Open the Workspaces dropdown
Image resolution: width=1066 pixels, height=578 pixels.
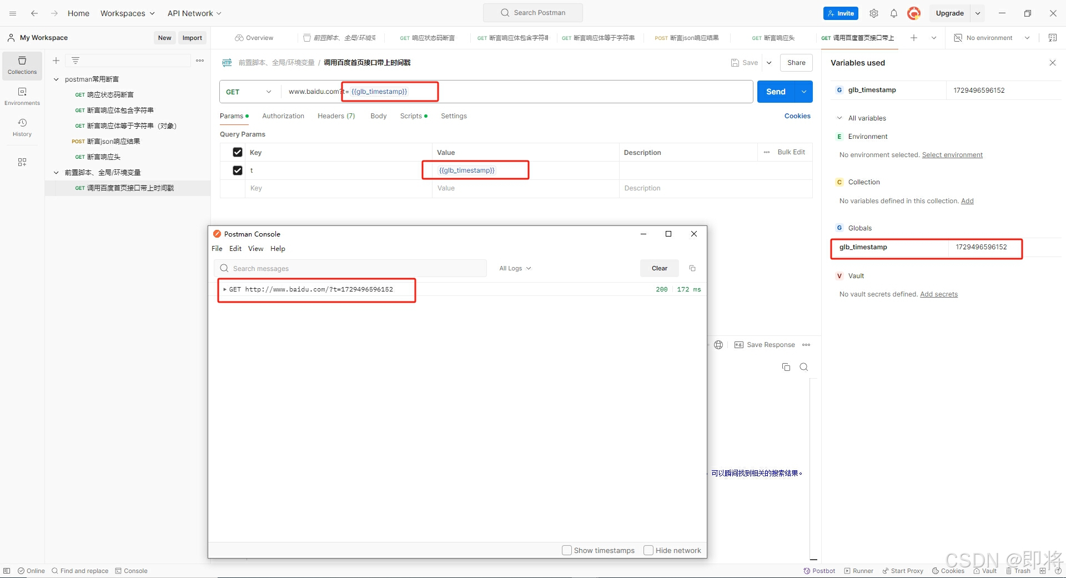pyautogui.click(x=127, y=13)
